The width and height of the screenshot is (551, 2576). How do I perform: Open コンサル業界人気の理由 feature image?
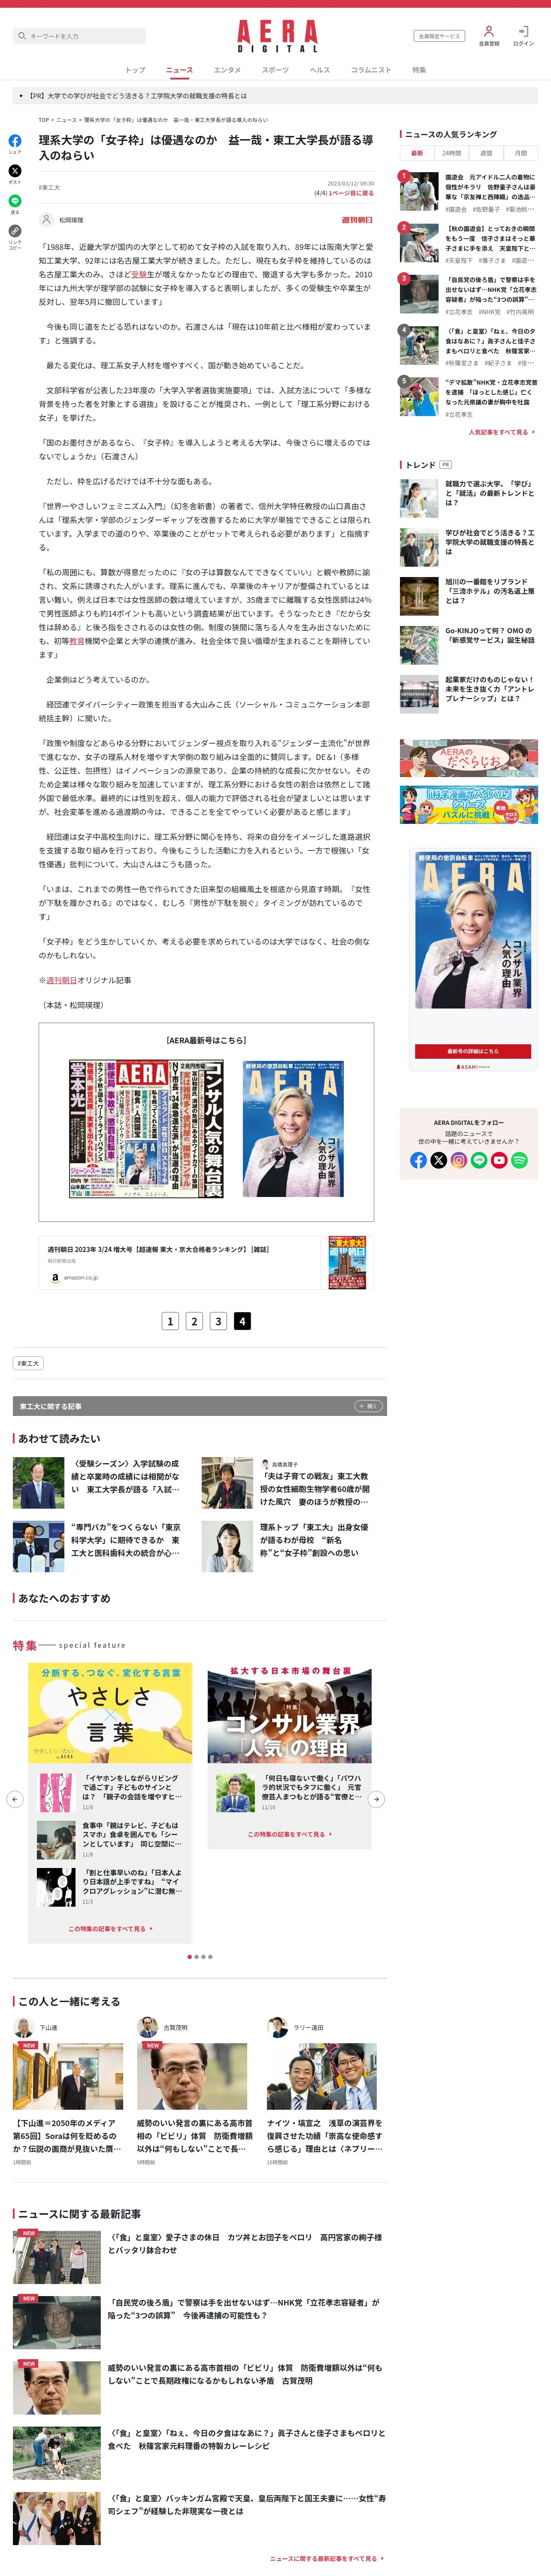click(x=290, y=1712)
